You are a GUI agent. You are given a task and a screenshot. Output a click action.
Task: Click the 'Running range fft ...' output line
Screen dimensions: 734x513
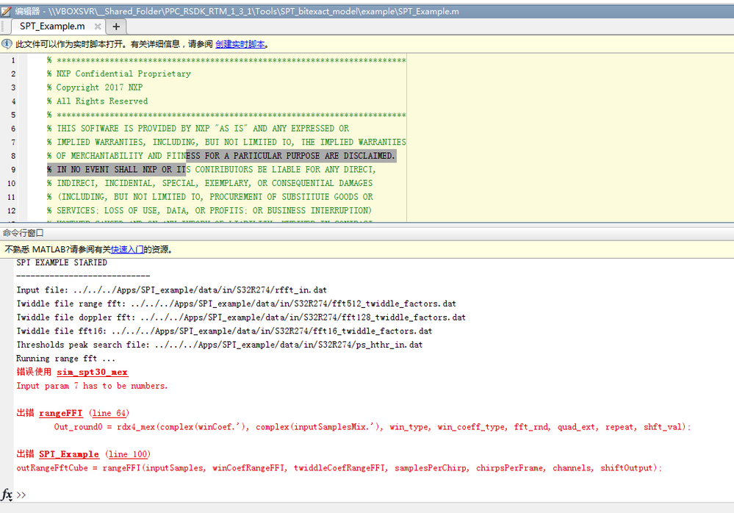65,359
